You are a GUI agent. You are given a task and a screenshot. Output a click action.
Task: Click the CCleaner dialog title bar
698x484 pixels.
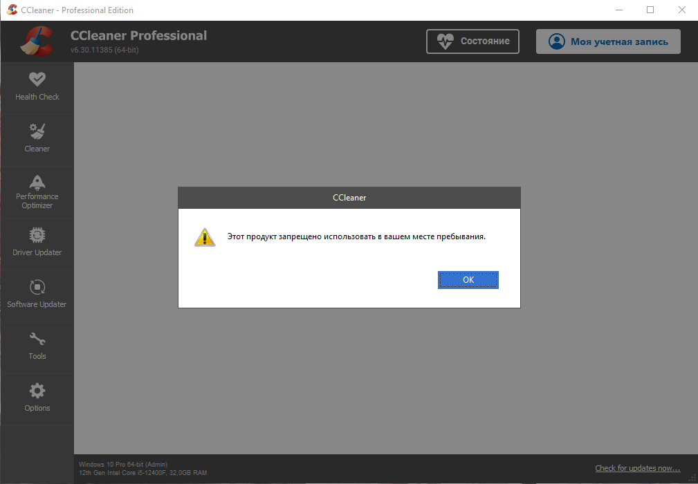[349, 198]
